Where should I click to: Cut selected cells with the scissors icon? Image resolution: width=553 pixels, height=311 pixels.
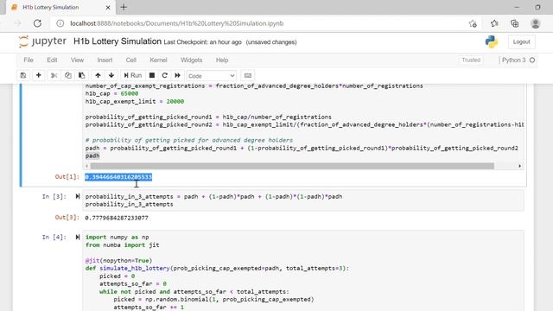(x=54, y=75)
